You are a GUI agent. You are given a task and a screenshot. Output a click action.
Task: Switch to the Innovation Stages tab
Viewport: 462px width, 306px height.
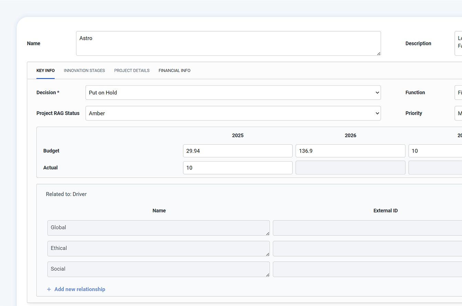tap(84, 70)
